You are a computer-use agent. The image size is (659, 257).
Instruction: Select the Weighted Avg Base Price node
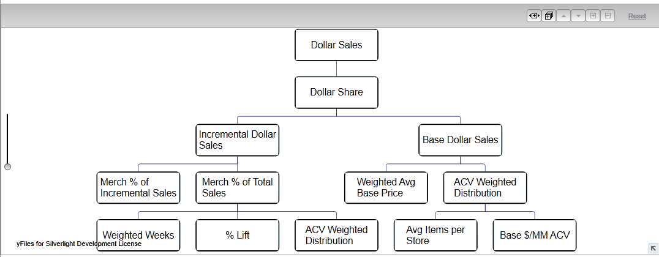(x=386, y=188)
